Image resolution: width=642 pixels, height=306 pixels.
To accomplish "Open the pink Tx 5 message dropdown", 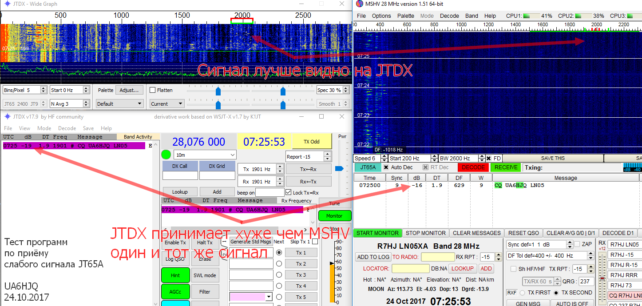I will click(x=251, y=297).
